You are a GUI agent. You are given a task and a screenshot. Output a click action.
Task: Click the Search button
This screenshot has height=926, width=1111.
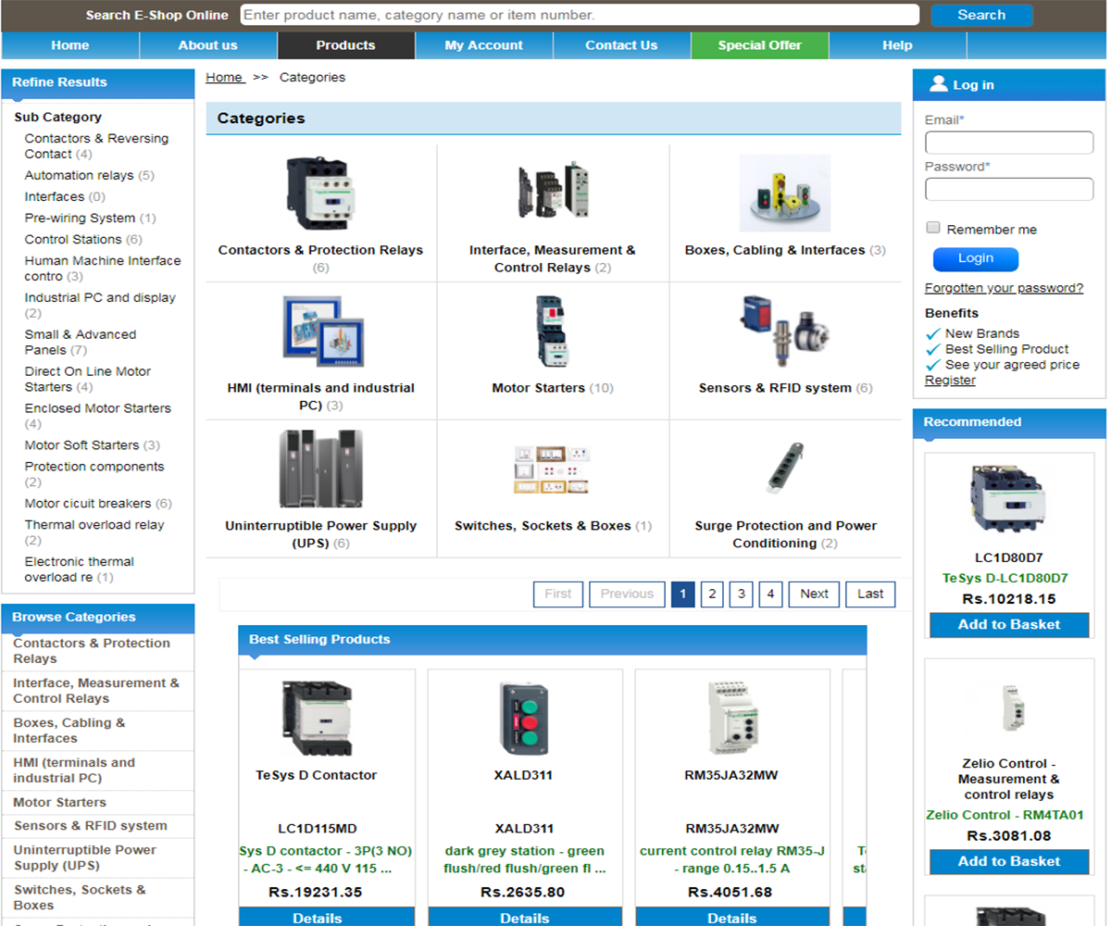pyautogui.click(x=981, y=15)
